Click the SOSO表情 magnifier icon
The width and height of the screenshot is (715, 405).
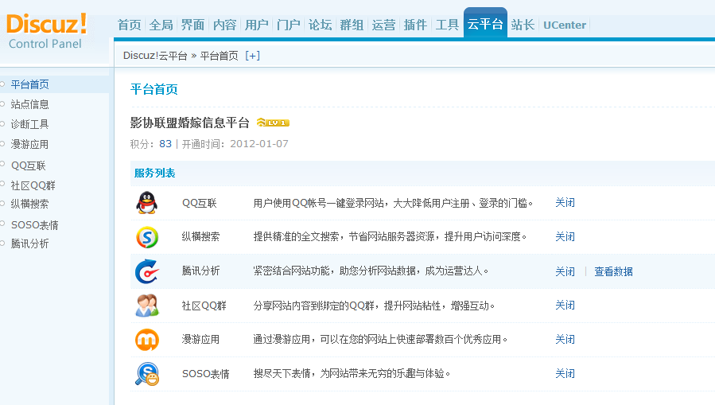(147, 374)
